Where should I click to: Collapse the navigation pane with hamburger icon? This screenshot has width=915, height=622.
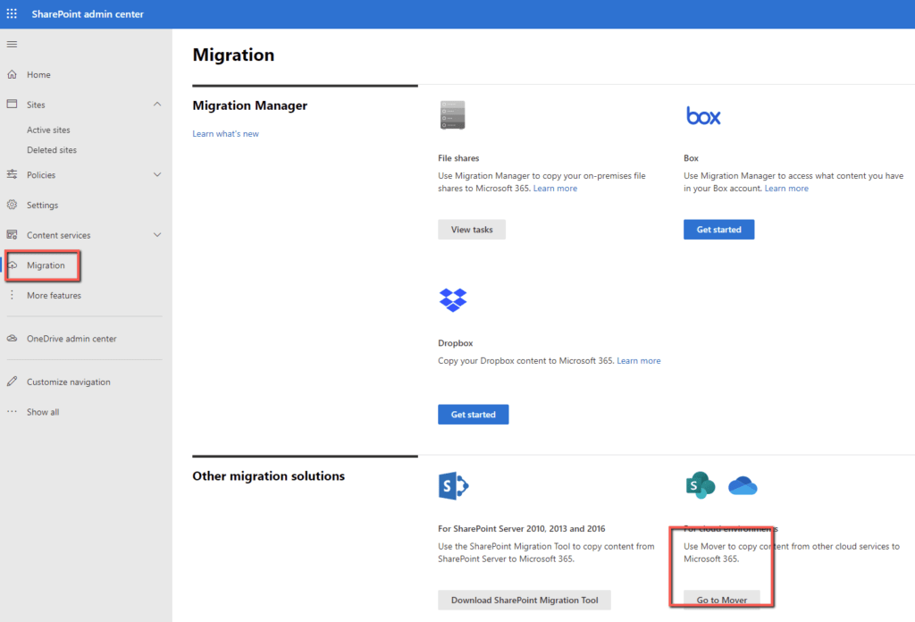point(12,45)
